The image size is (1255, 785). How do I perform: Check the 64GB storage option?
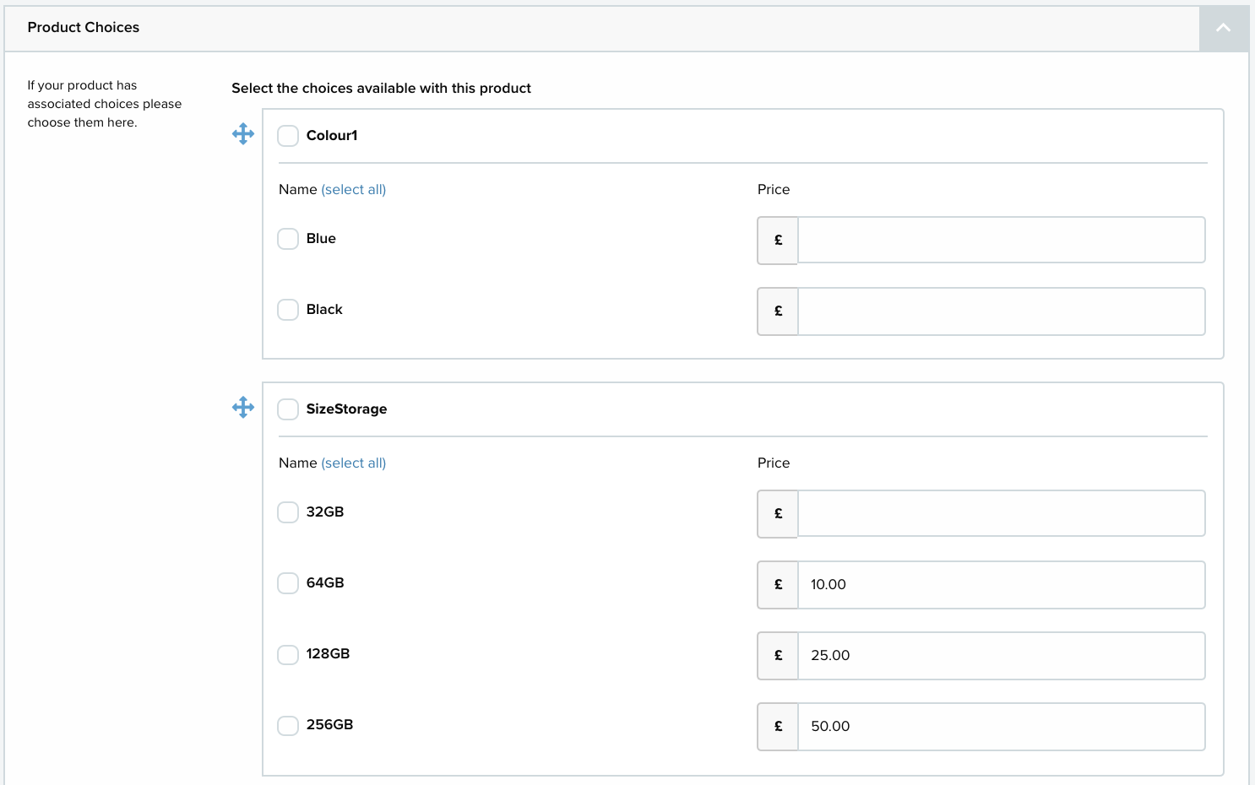pos(288,583)
